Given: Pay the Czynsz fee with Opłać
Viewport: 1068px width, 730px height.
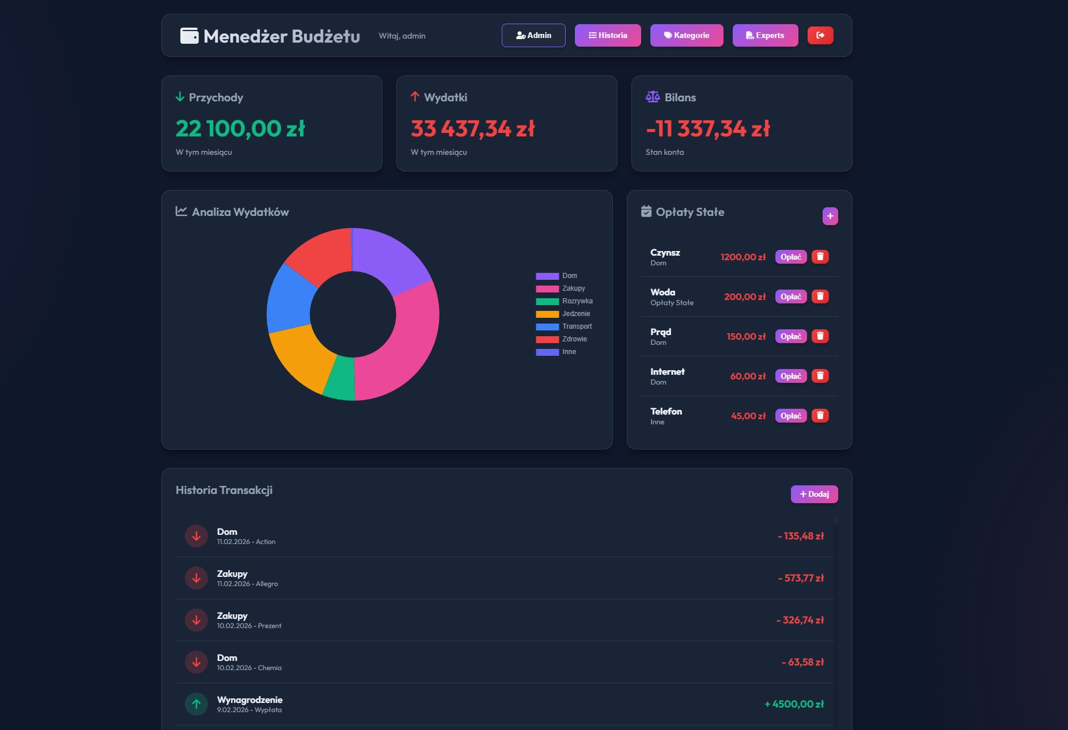Looking at the screenshot, I should pyautogui.click(x=790, y=257).
